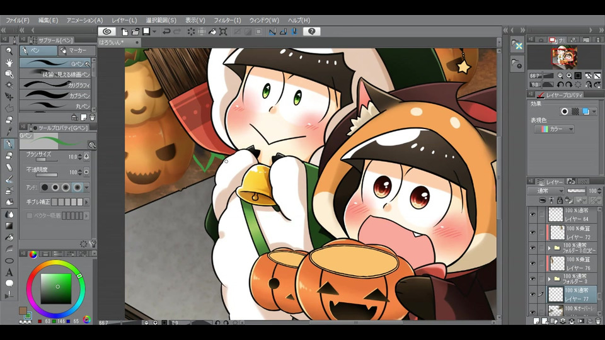Image resolution: width=605 pixels, height=340 pixels.
Task: Redo the action
Action: [x=177, y=31]
